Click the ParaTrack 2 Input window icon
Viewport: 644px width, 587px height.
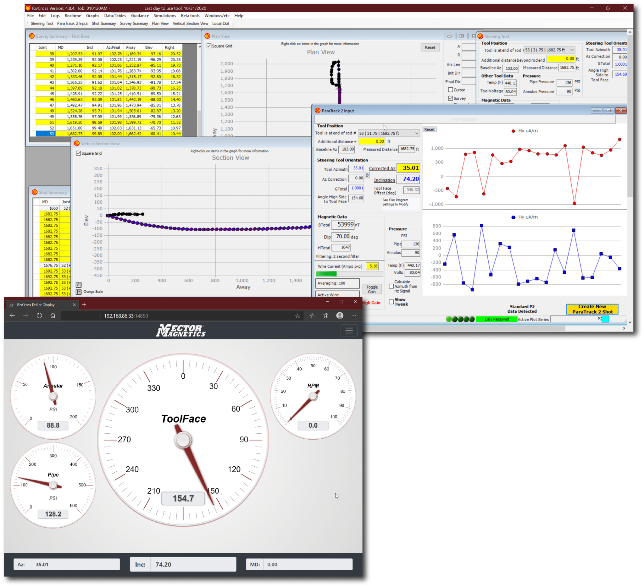pyautogui.click(x=318, y=111)
